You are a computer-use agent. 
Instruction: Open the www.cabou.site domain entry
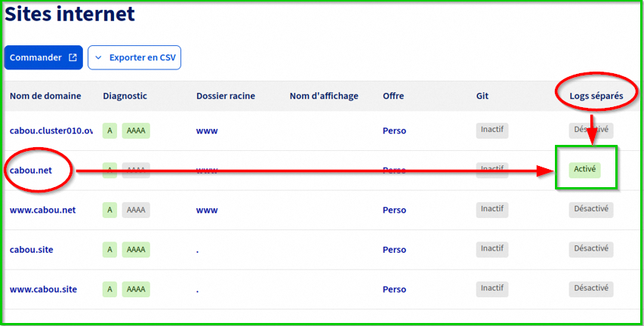(44, 289)
